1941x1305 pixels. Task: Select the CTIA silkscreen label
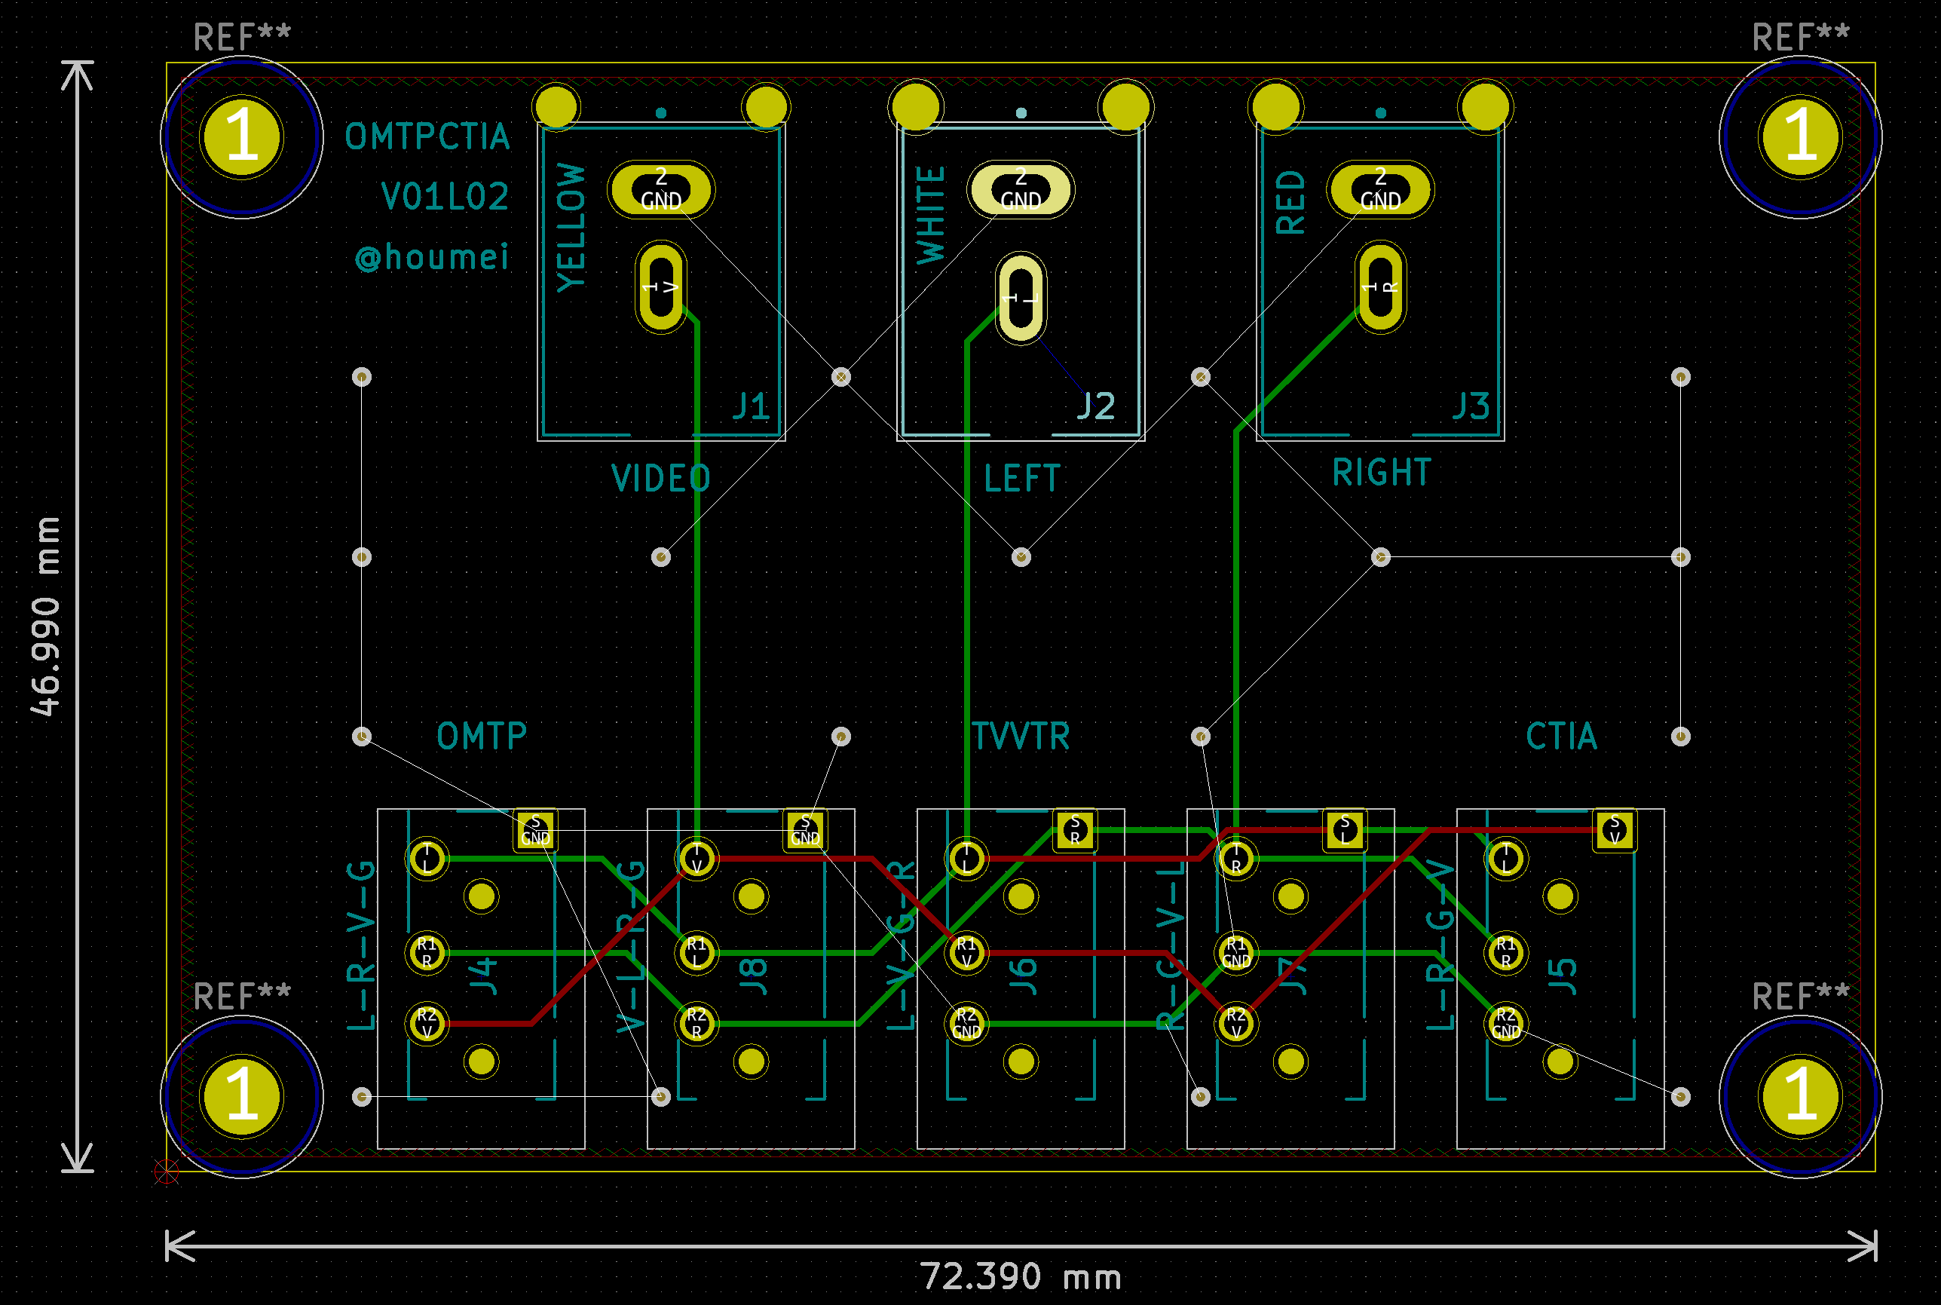click(1561, 737)
